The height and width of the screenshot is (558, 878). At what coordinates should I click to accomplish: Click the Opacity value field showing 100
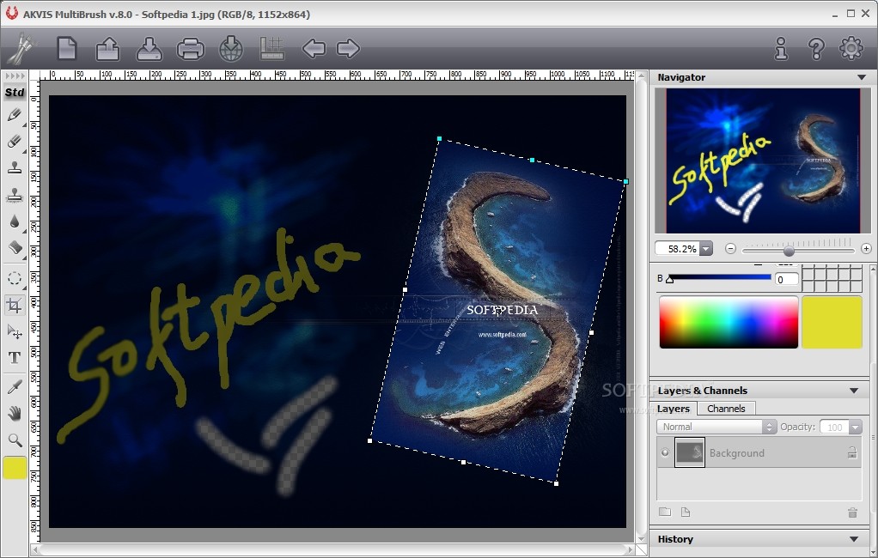point(834,427)
